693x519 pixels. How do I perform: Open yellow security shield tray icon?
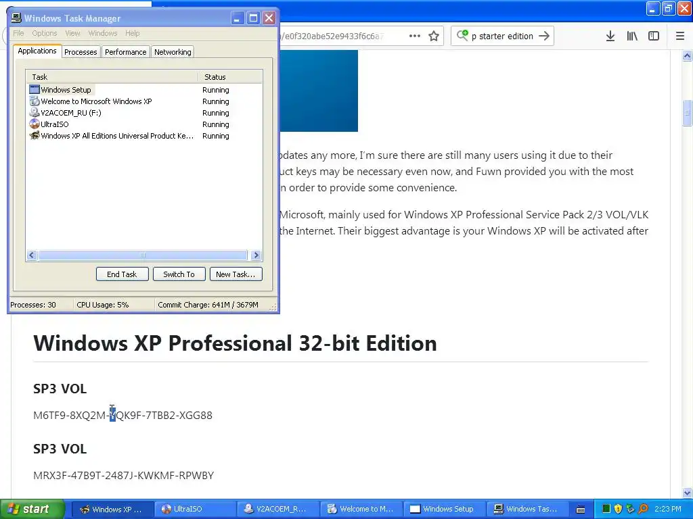point(619,509)
